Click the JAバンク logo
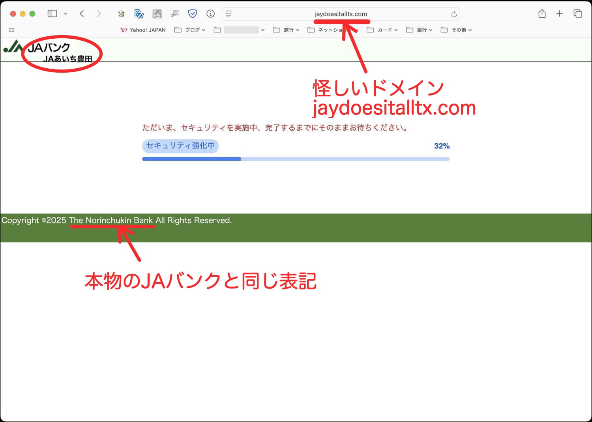 click(37, 47)
